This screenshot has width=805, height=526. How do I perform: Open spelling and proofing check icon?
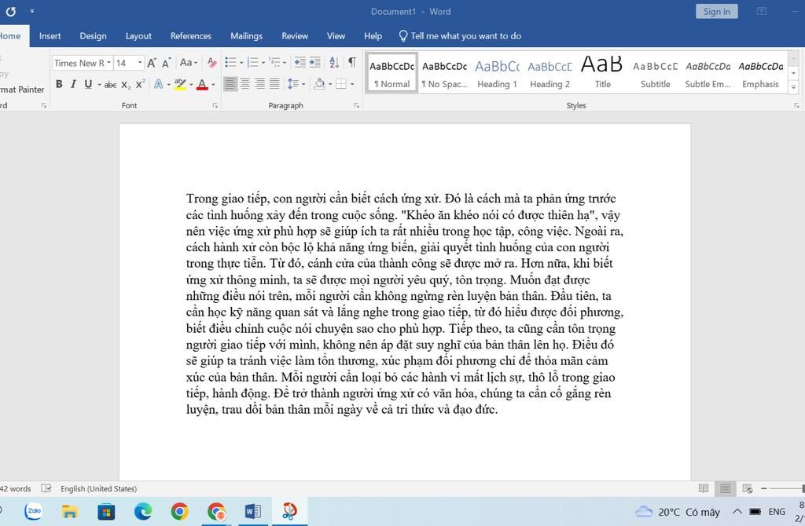(46, 488)
